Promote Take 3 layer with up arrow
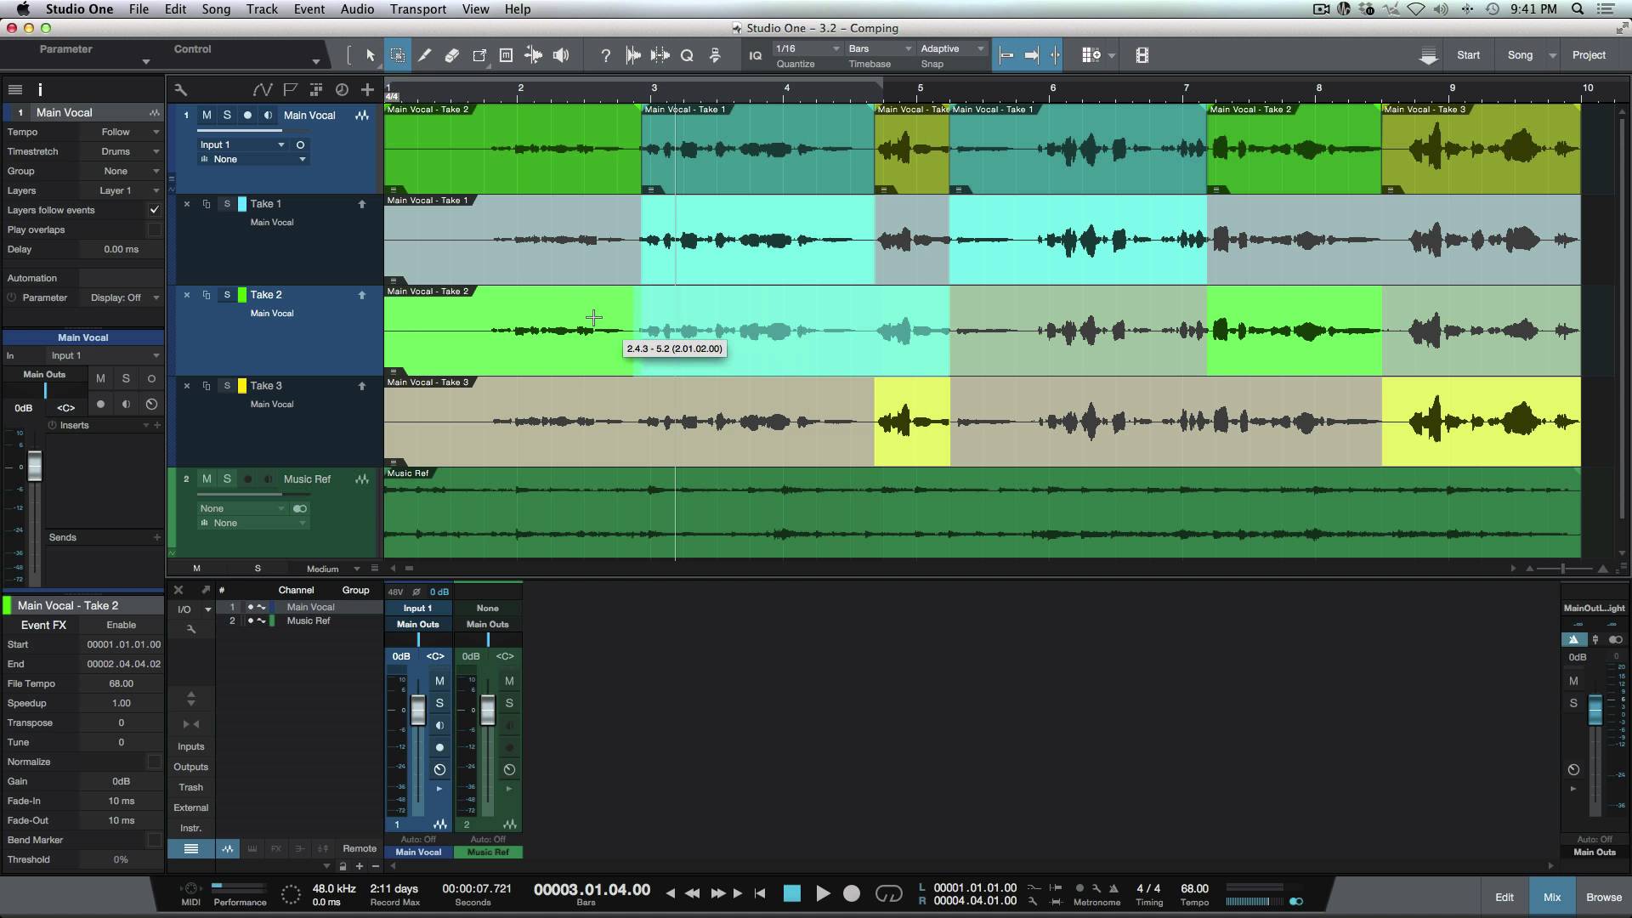Screen dimensions: 1632x918 [x=361, y=386]
